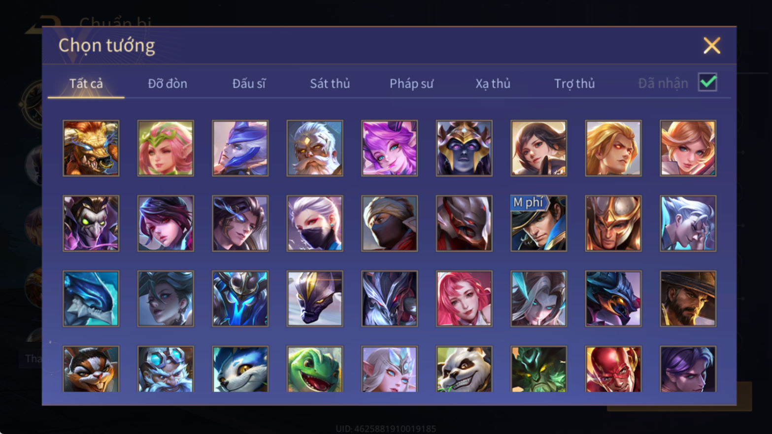Choose the masked ninja with headband
The image size is (772, 434).
[x=389, y=224]
